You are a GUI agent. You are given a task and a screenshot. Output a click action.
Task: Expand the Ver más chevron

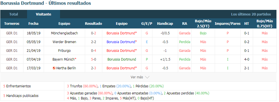tap(147, 77)
